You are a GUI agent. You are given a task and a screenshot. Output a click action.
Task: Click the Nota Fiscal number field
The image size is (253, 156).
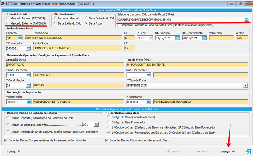[x=221, y=38]
